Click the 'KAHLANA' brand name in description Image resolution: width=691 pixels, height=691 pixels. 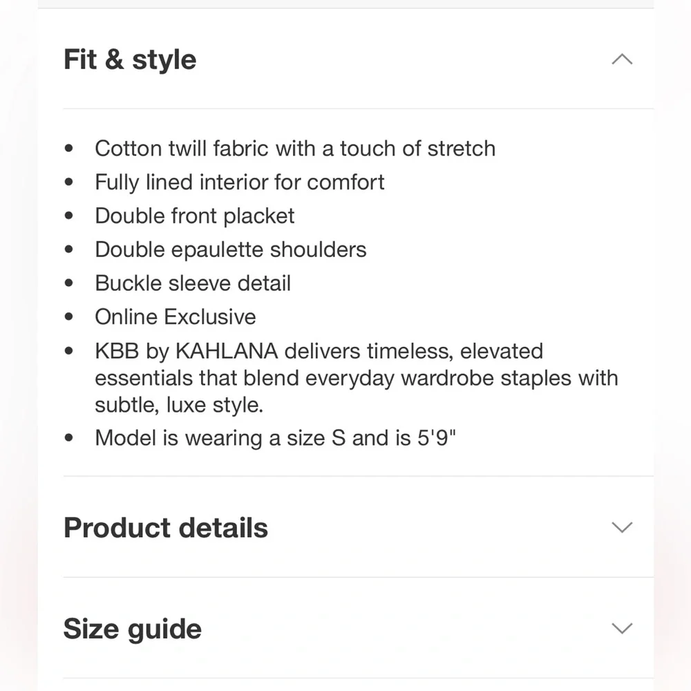(227, 351)
